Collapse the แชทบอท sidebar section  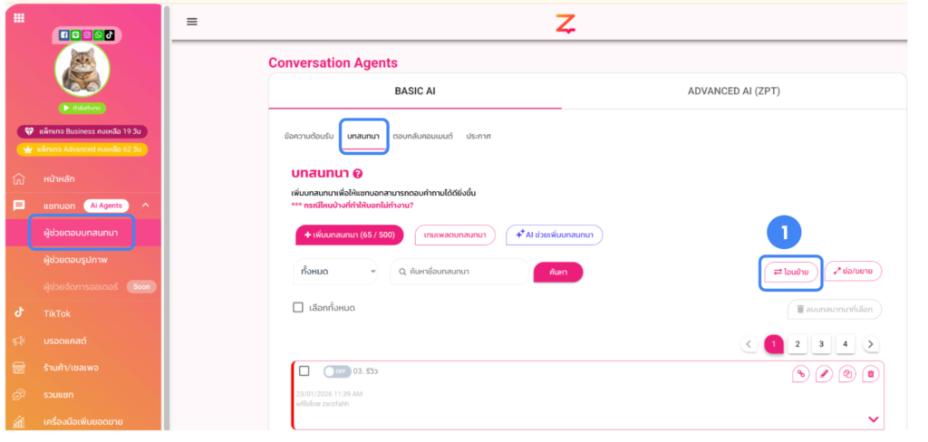145,206
